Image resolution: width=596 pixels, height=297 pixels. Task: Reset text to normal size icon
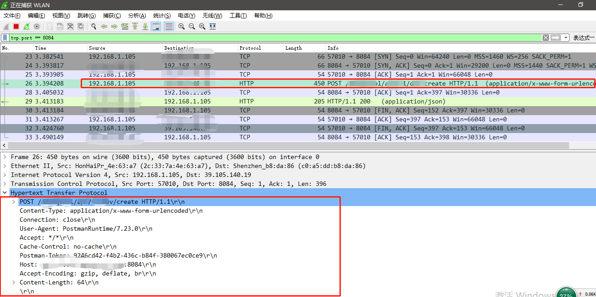click(x=202, y=26)
